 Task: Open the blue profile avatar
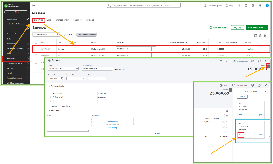267,5
